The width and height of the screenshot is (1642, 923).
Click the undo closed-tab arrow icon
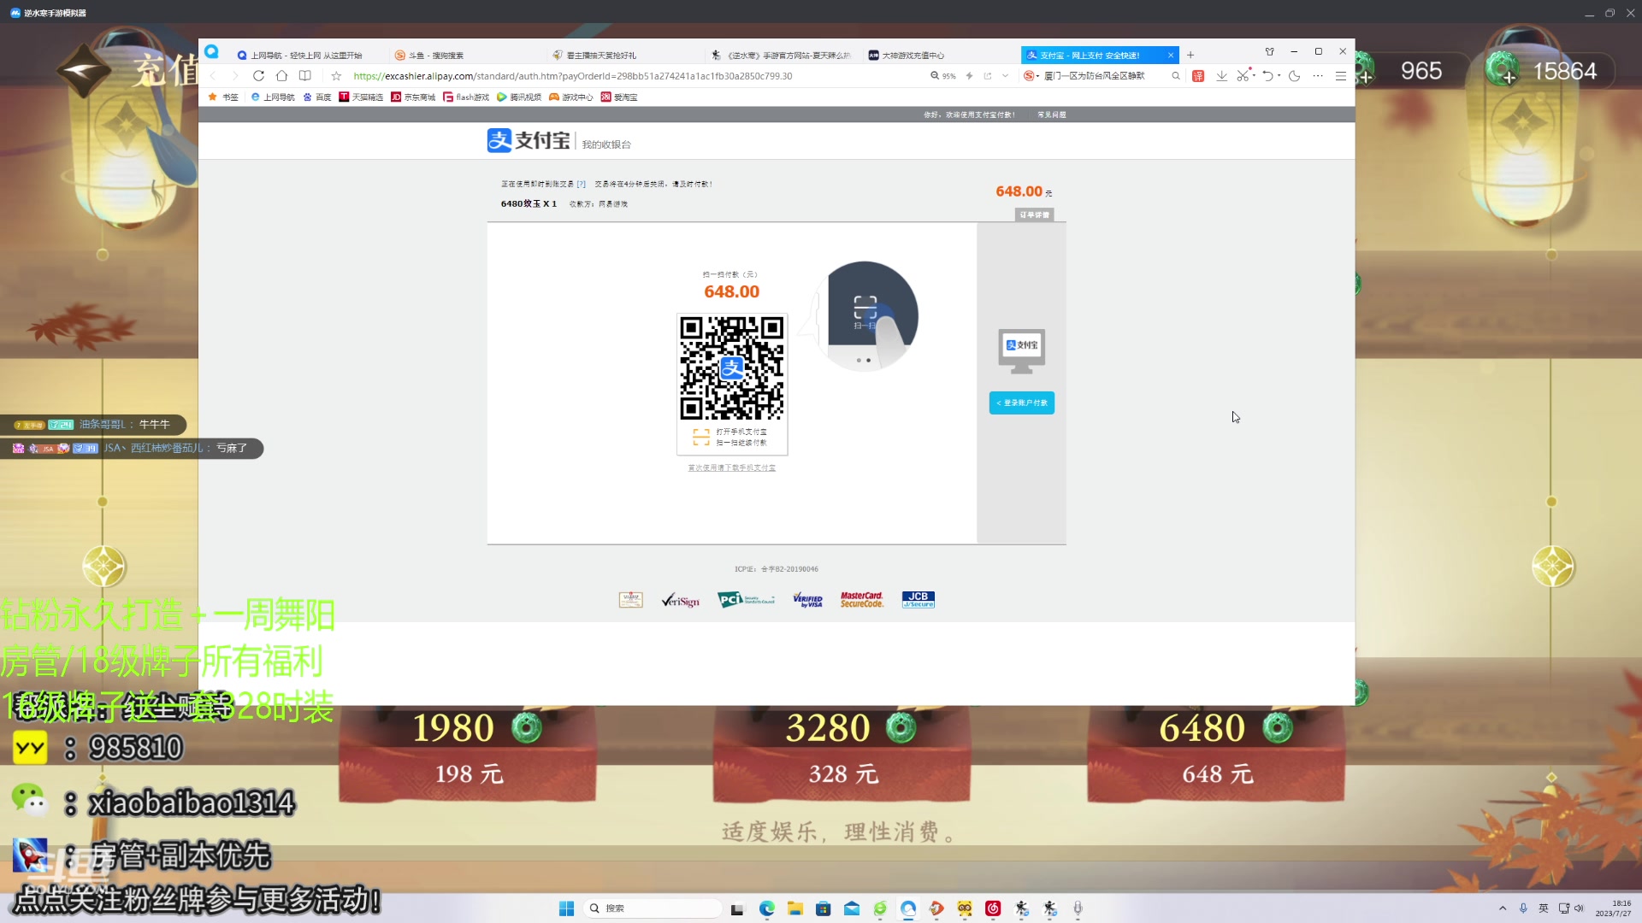[1267, 76]
